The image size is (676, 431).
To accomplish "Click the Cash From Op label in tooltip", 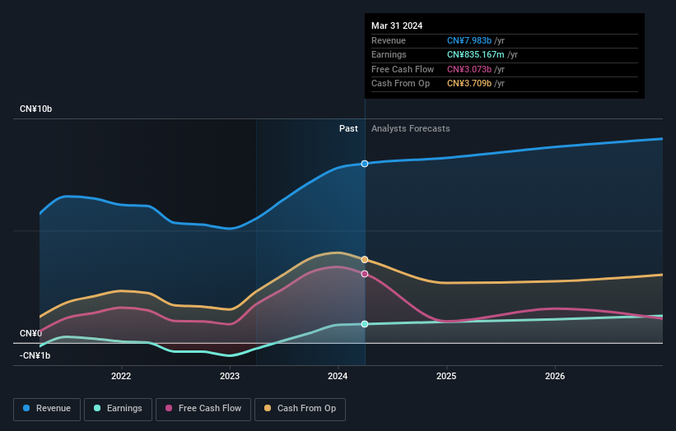I will tap(400, 84).
